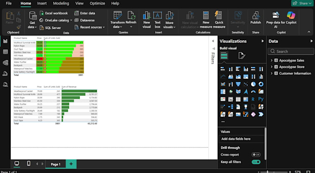The image size is (315, 173).
Task: Open the File menu
Action: tap(9, 3)
